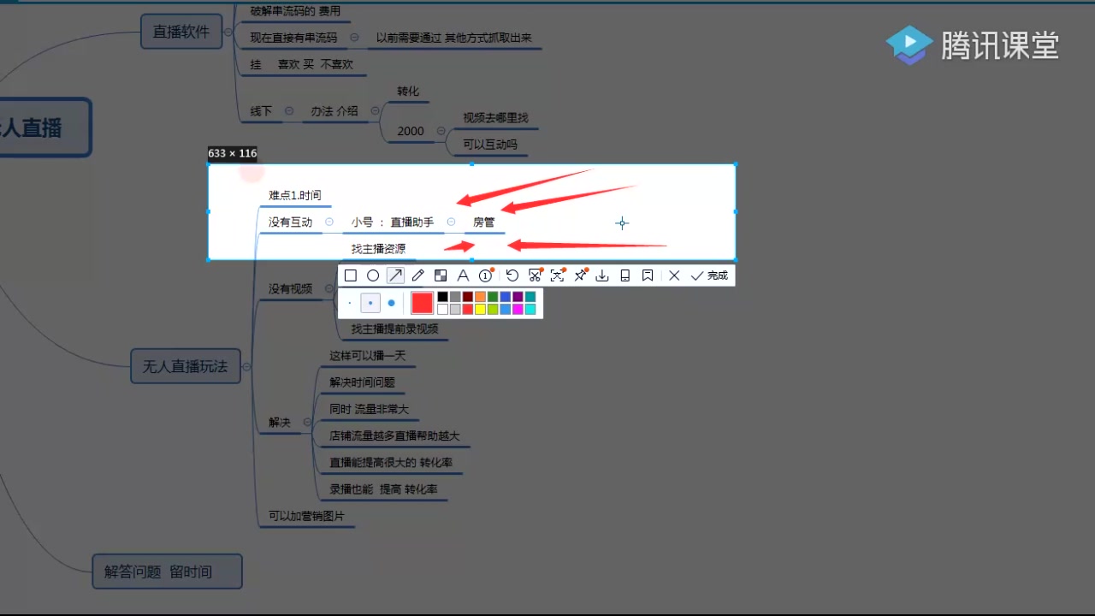Viewport: 1095px width, 616px height.
Task: Select the text annotation tool
Action: pyautogui.click(x=463, y=275)
